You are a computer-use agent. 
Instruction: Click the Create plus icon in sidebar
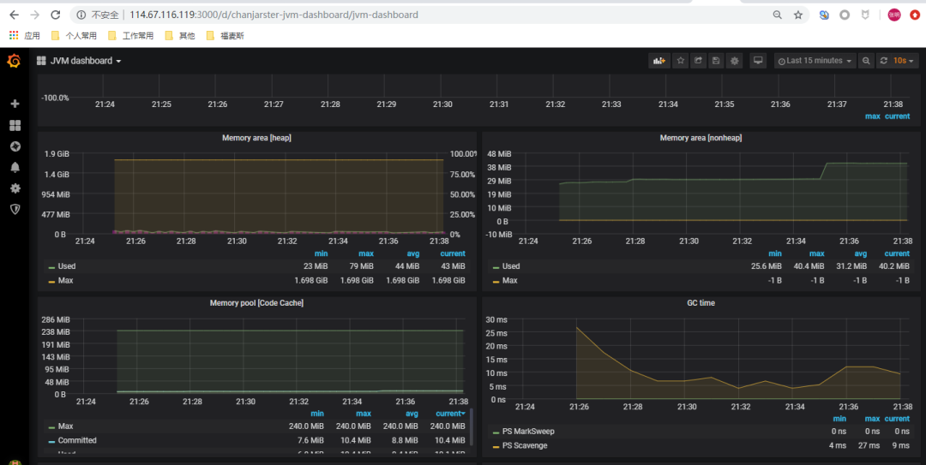click(x=15, y=104)
